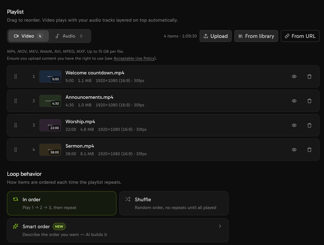Click the Loop behavior heading
The width and height of the screenshot is (324, 245).
(24, 174)
